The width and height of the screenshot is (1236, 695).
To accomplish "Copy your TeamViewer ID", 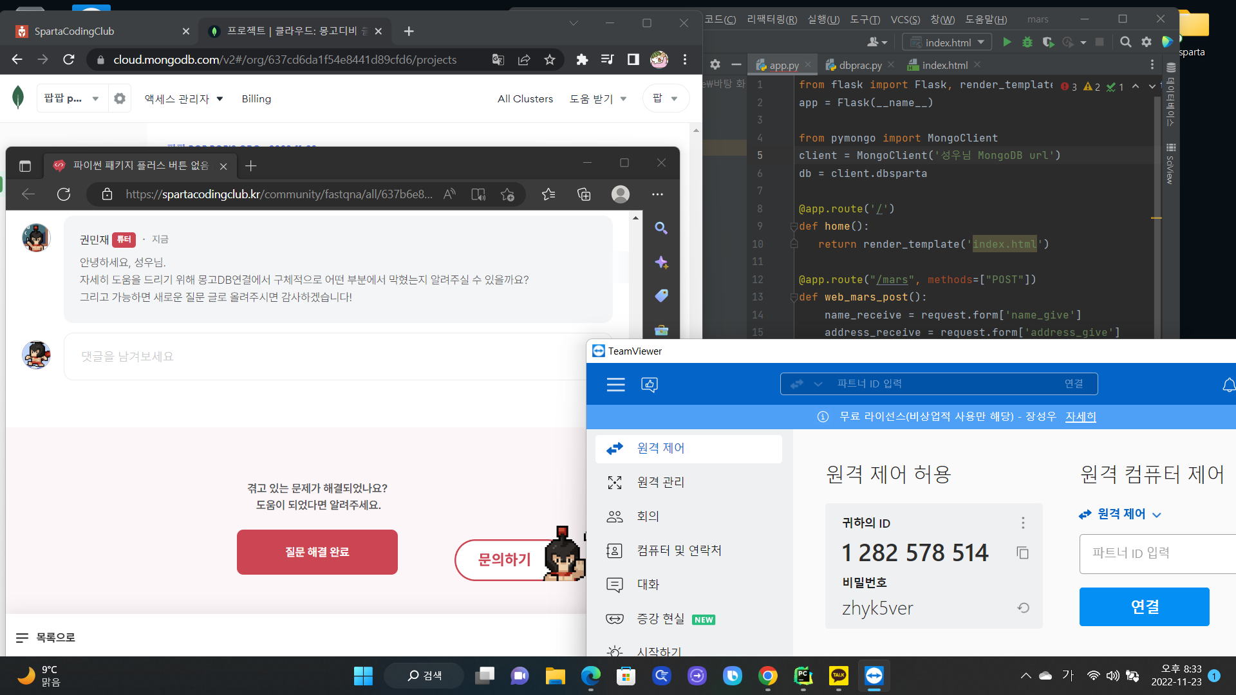I will click(1023, 553).
